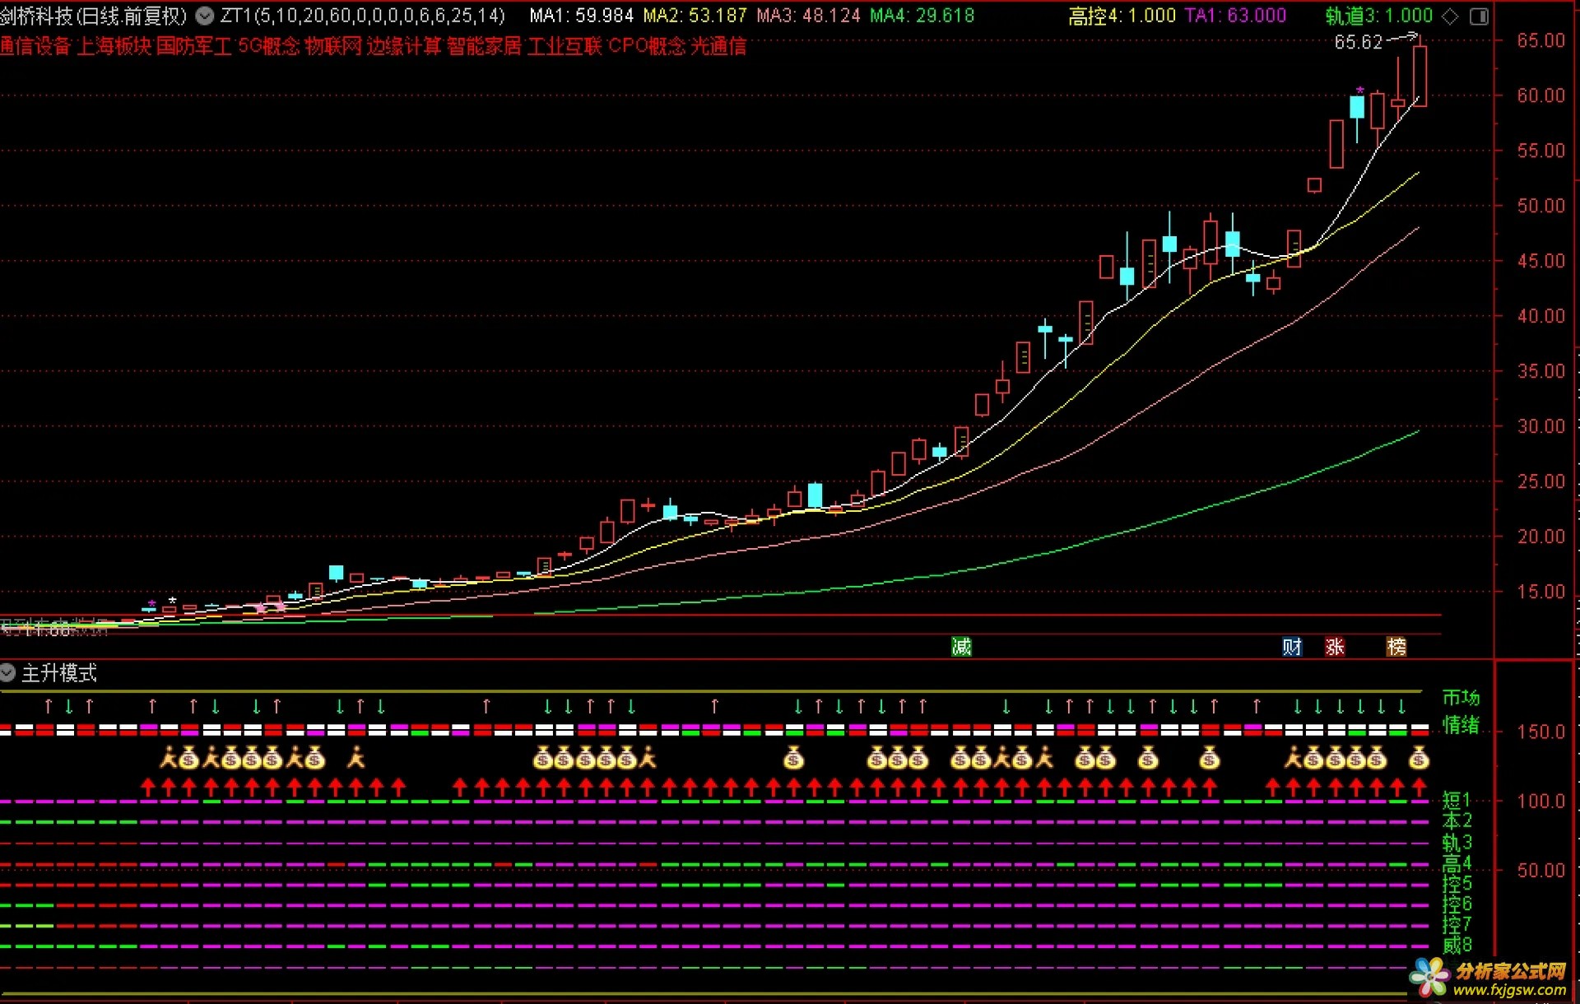
Task: Click the 100.0 sub-chart axis value
Action: (x=1540, y=801)
